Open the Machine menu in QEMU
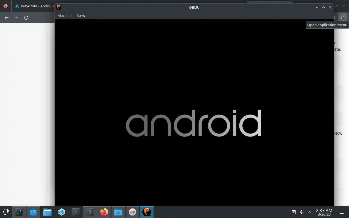349x218 pixels. point(64,16)
